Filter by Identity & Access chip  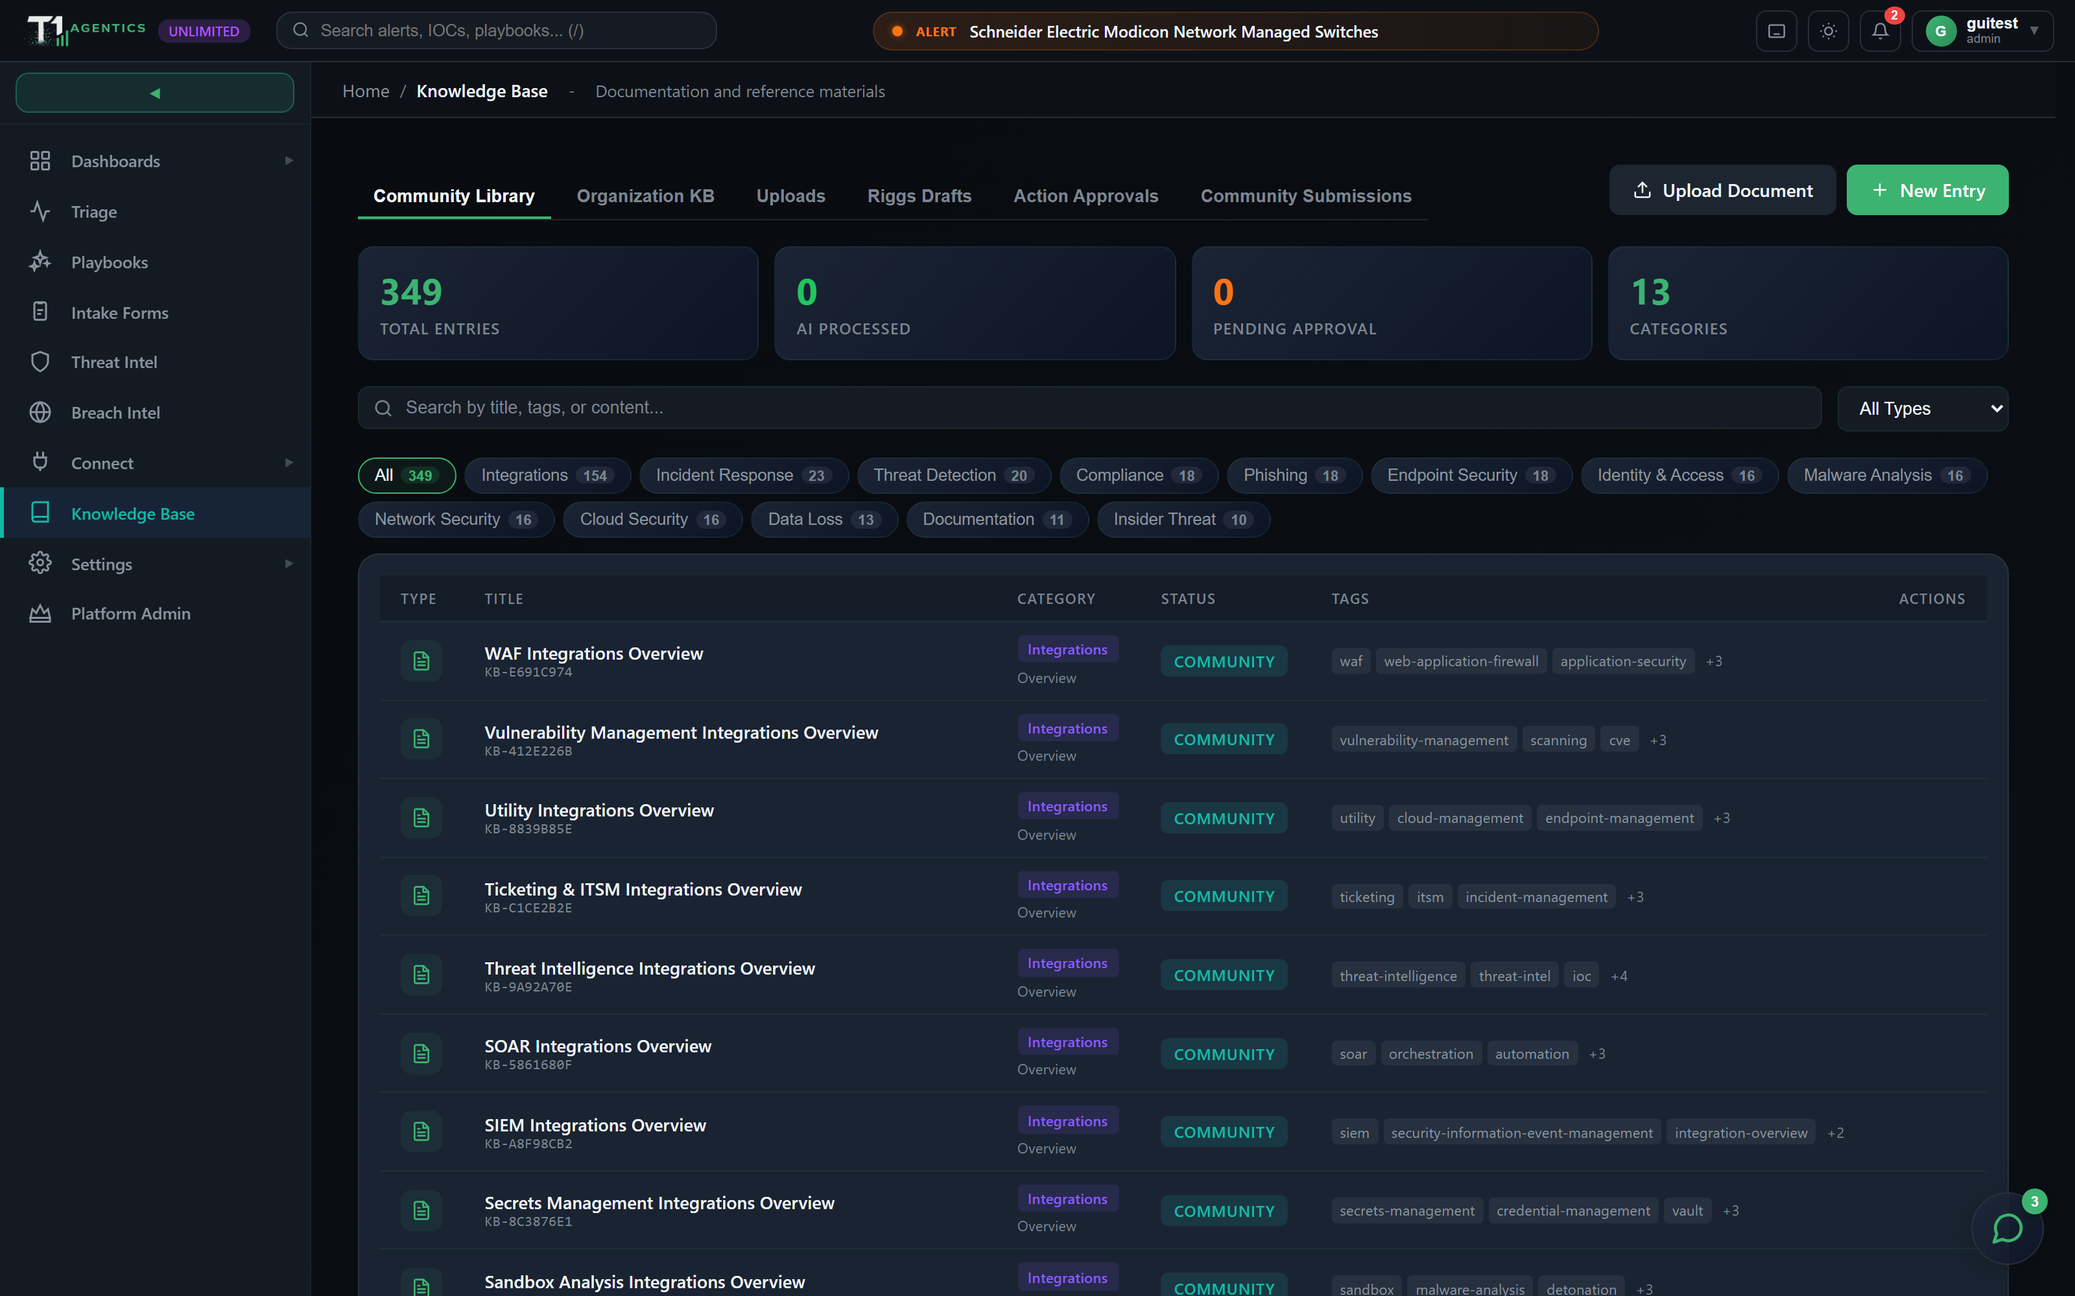[x=1679, y=476]
